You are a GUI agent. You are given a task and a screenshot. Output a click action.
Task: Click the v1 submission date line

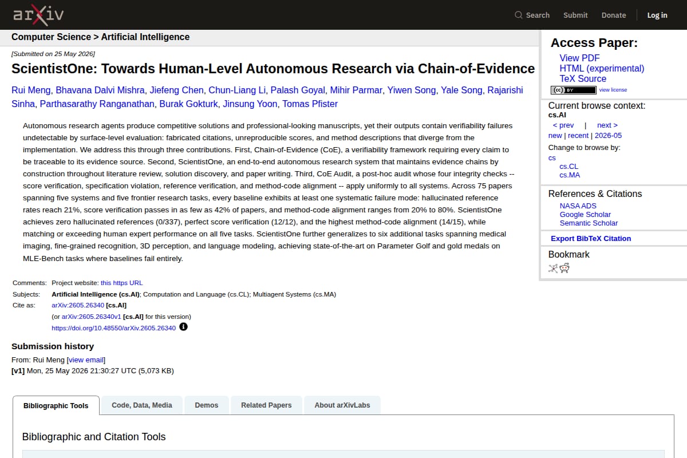(x=92, y=371)
